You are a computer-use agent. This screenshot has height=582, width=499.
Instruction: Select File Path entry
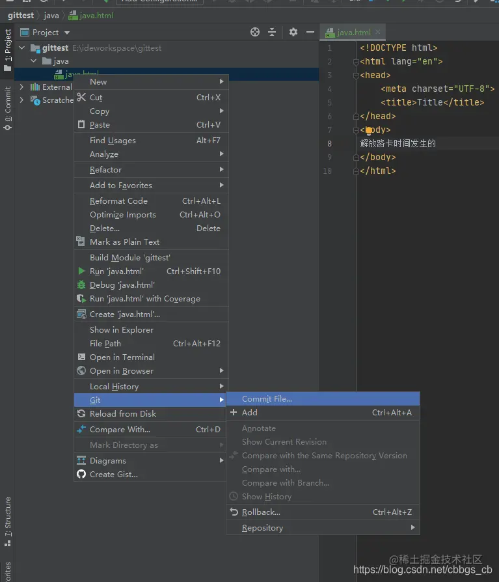[152, 343]
